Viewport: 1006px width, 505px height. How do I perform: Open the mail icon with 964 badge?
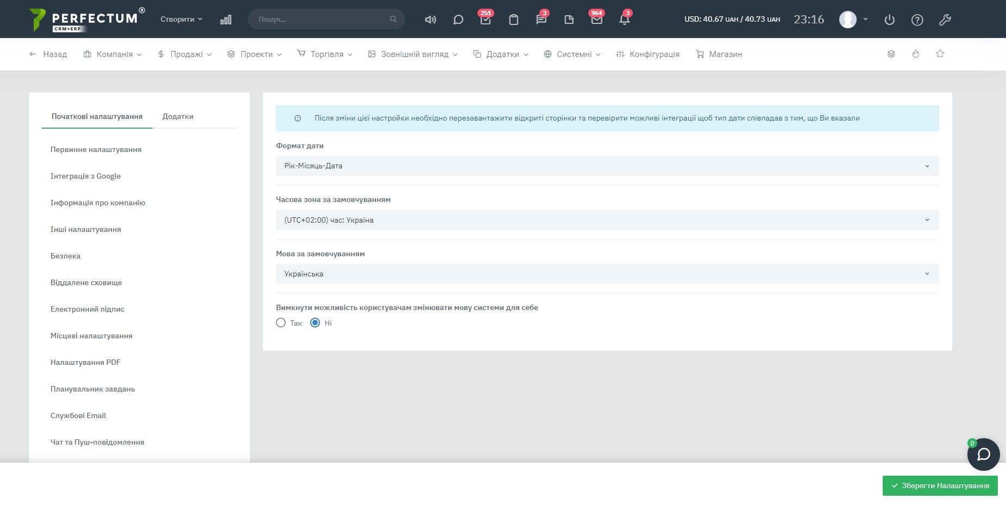596,20
